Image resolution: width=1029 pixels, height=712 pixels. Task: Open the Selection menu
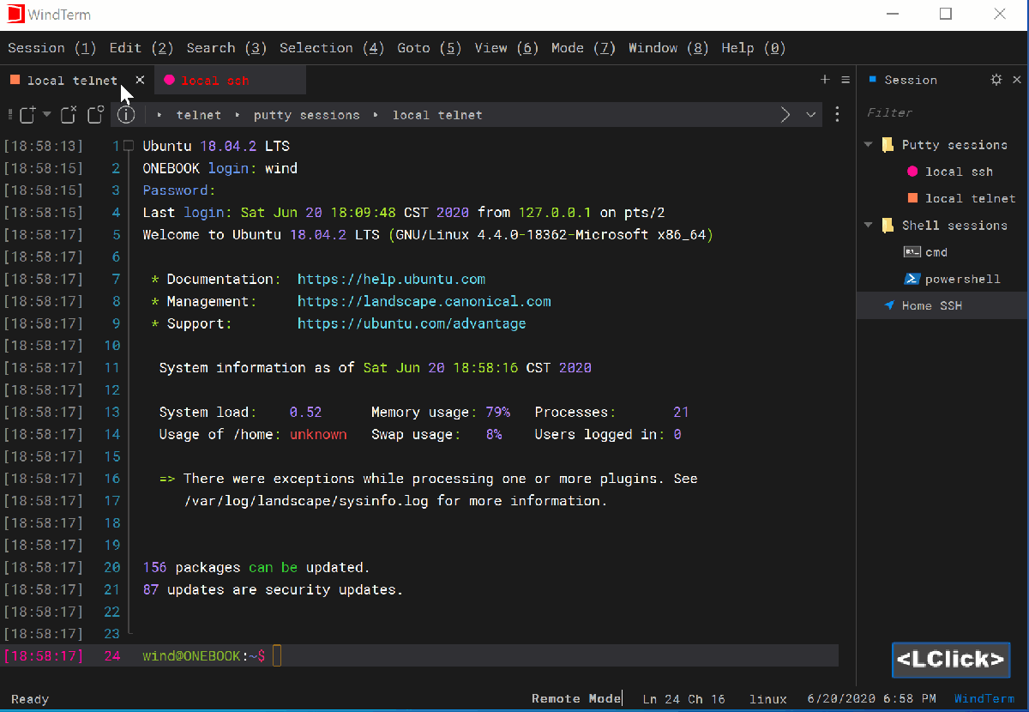click(x=332, y=48)
